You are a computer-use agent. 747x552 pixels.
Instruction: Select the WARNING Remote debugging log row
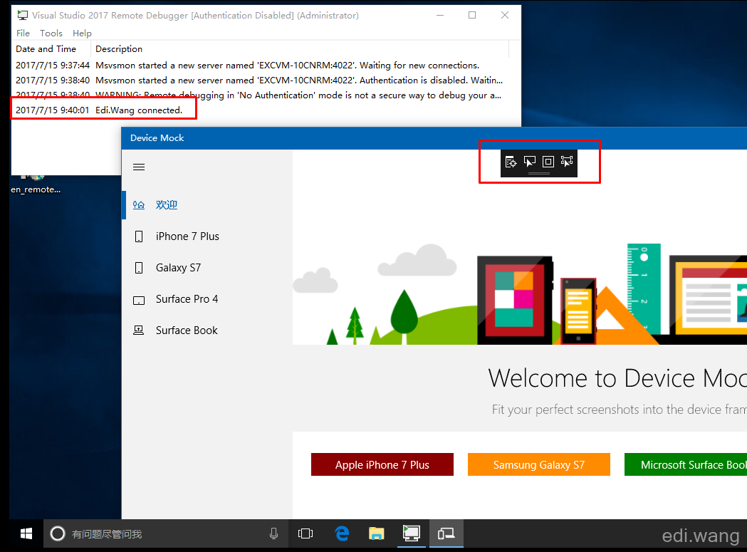click(x=260, y=95)
